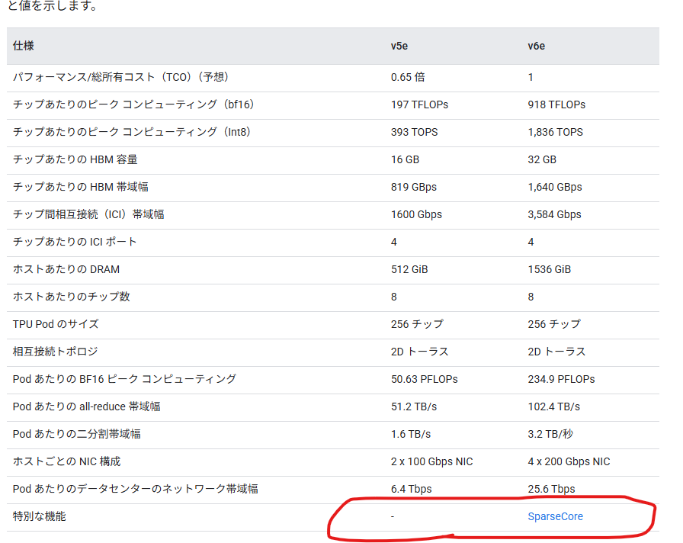Select the '50.63 PFLOPs' value
The width and height of the screenshot is (683, 543).
425,379
